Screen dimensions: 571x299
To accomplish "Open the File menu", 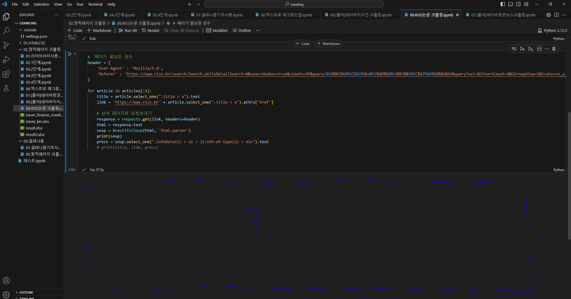I will coord(15,4).
